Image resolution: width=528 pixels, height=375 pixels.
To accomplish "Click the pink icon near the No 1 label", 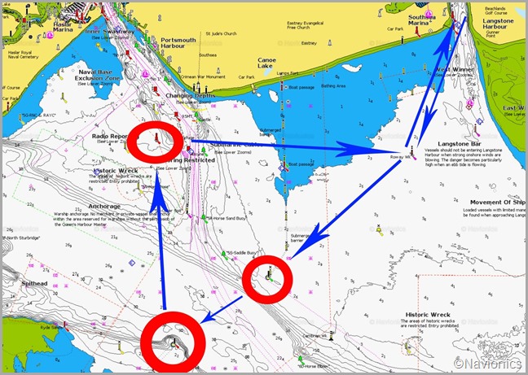I will [x=145, y=74].
